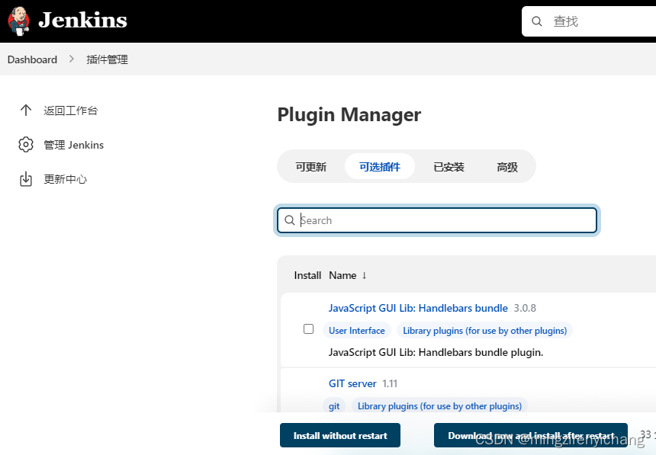Image resolution: width=656 pixels, height=455 pixels.
Task: Click into the plugin Search field
Action: click(x=437, y=220)
